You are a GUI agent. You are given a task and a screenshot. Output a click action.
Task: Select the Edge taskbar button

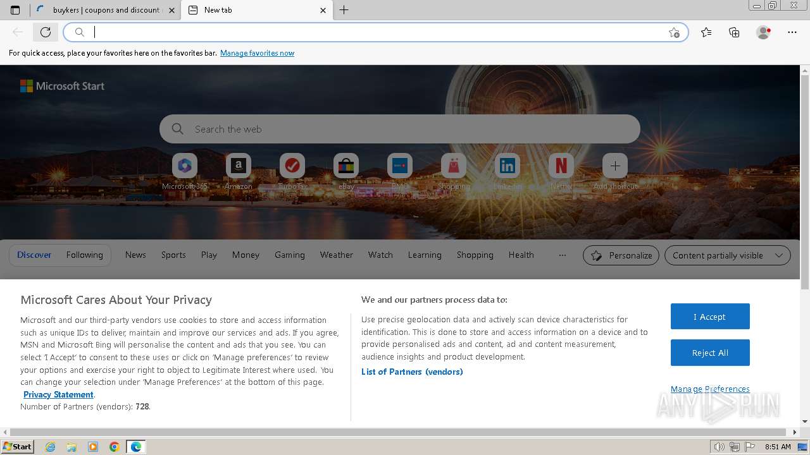click(136, 447)
